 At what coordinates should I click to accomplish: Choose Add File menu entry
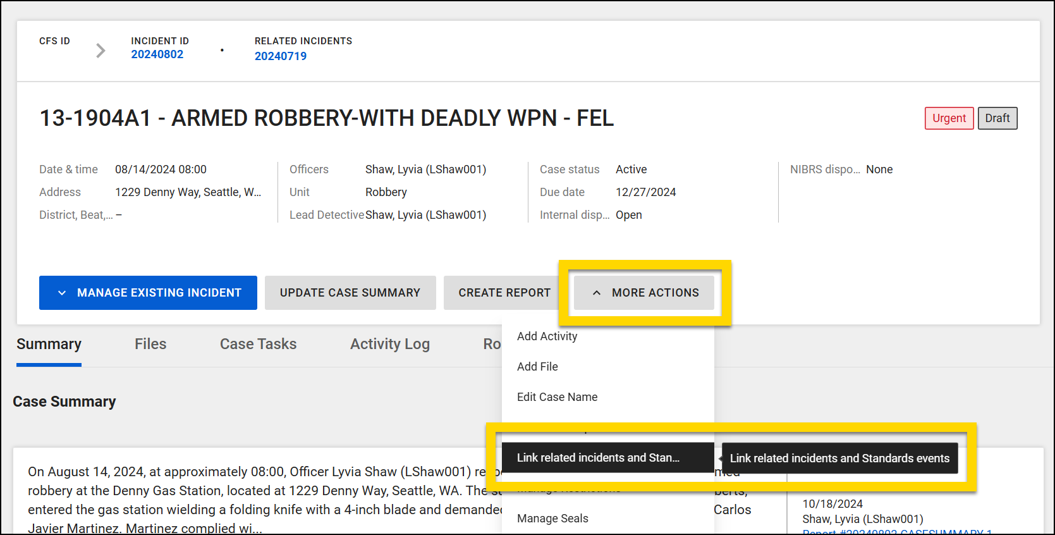(x=608, y=367)
